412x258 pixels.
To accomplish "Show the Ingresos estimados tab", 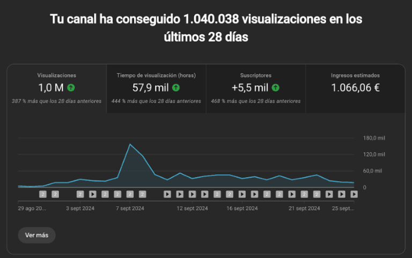I will (355, 89).
